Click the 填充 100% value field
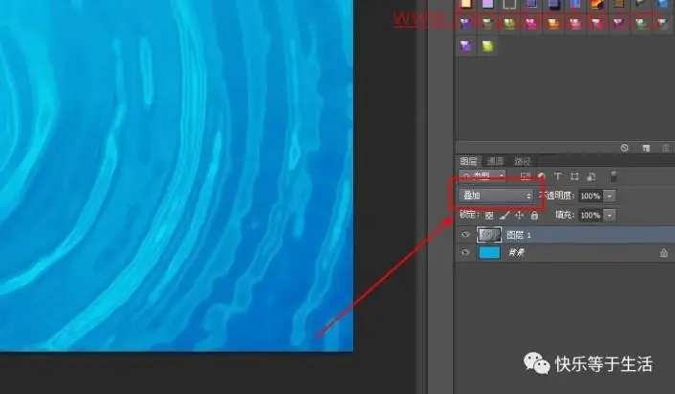 point(591,215)
